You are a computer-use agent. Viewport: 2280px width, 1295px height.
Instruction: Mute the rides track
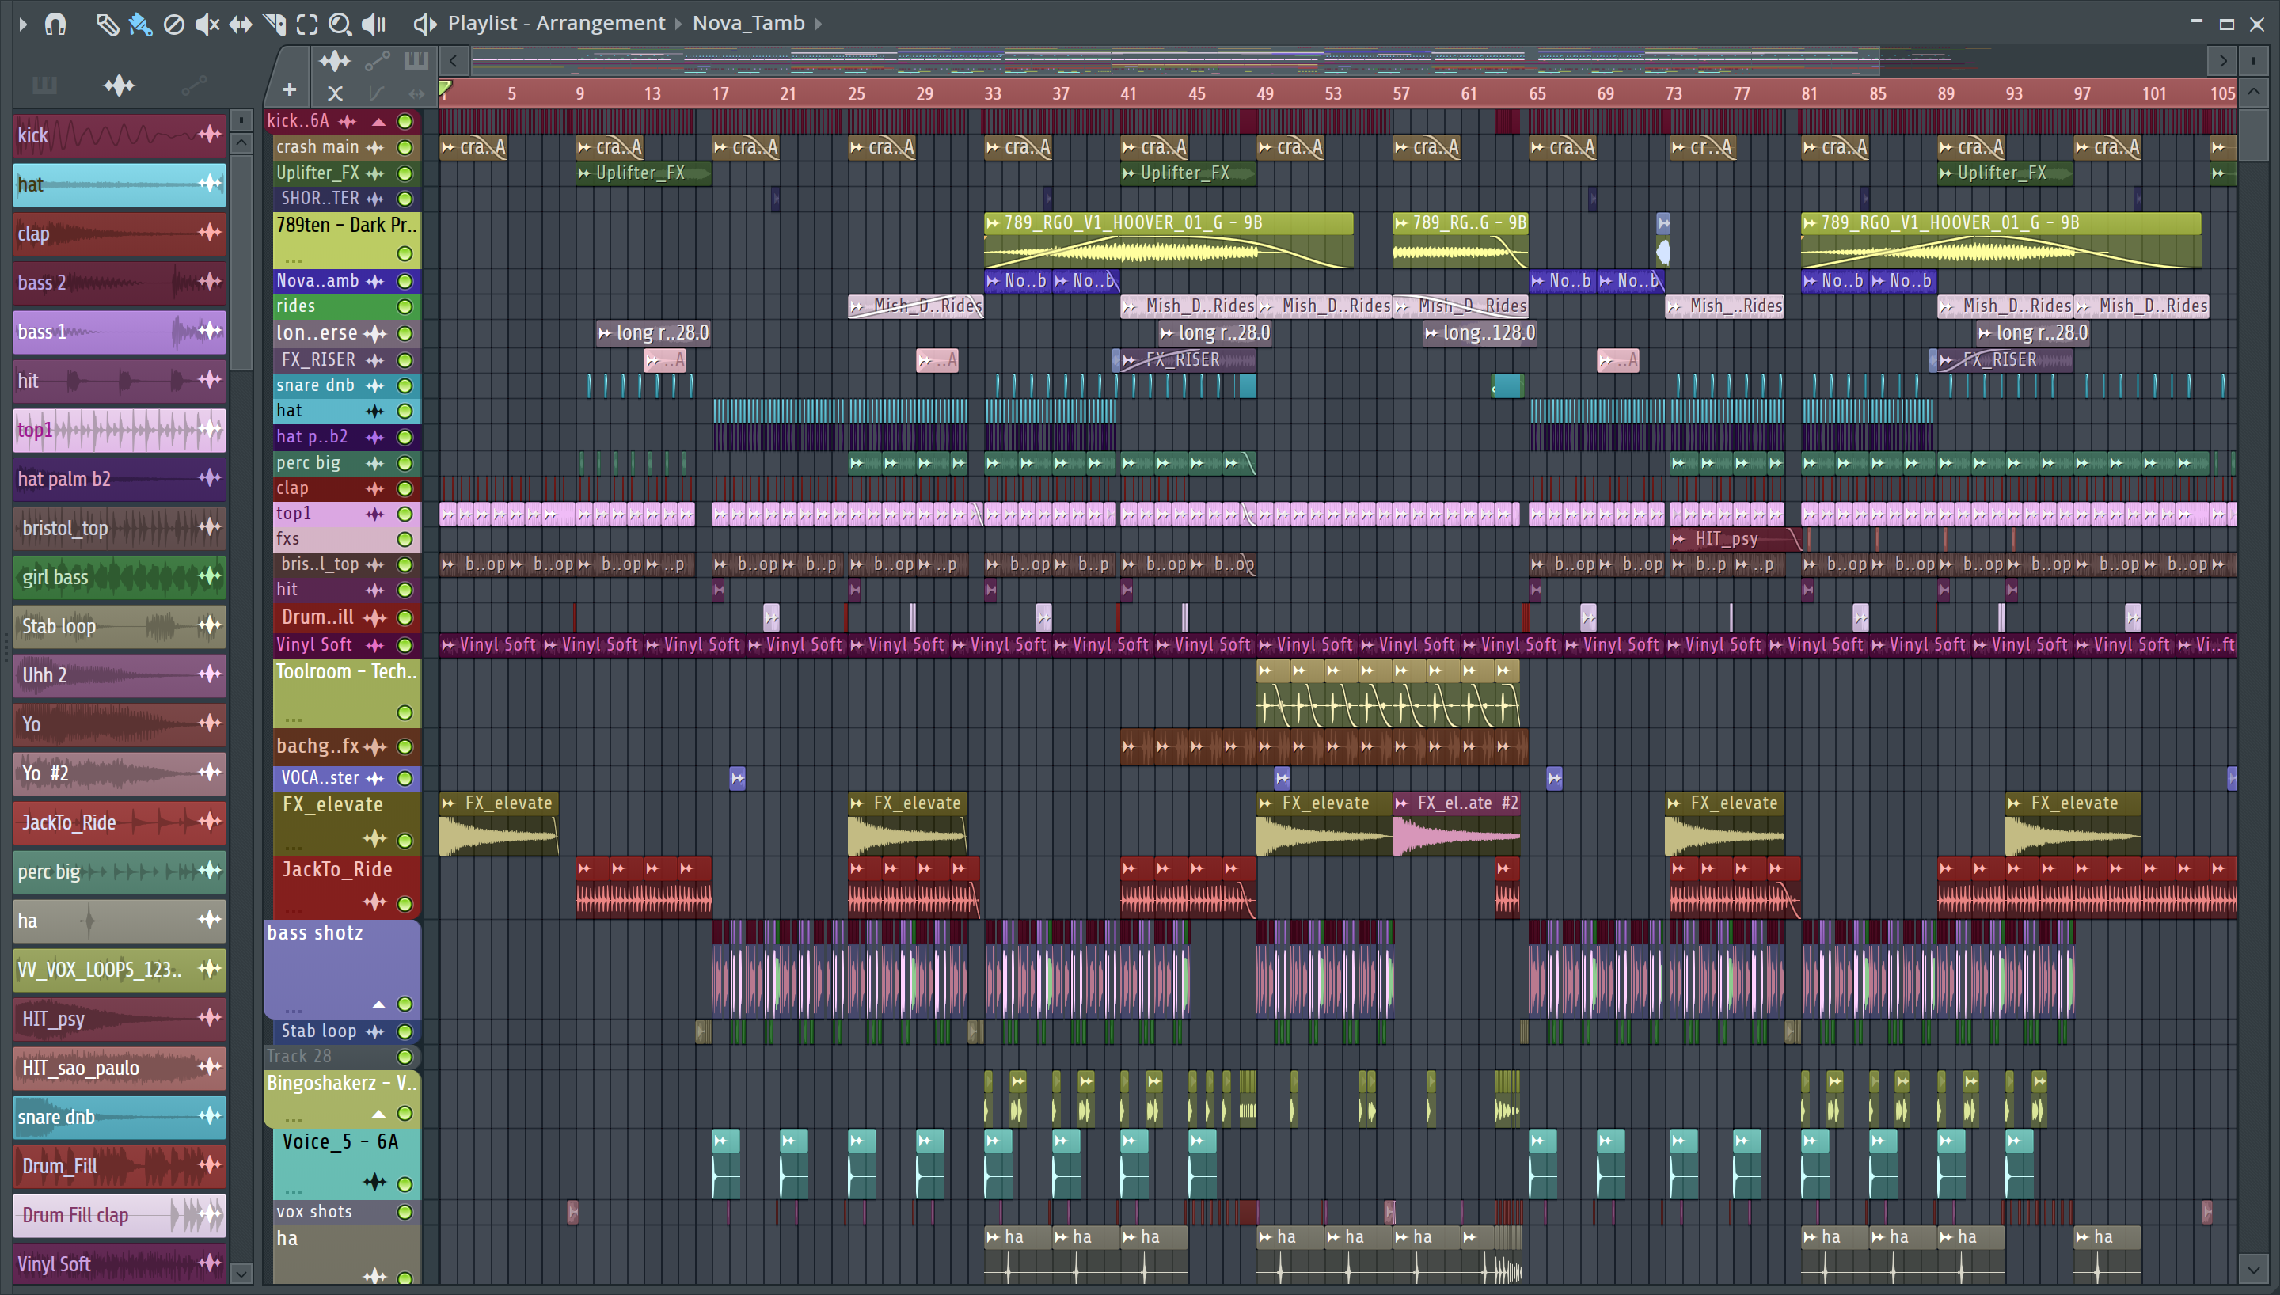[405, 307]
